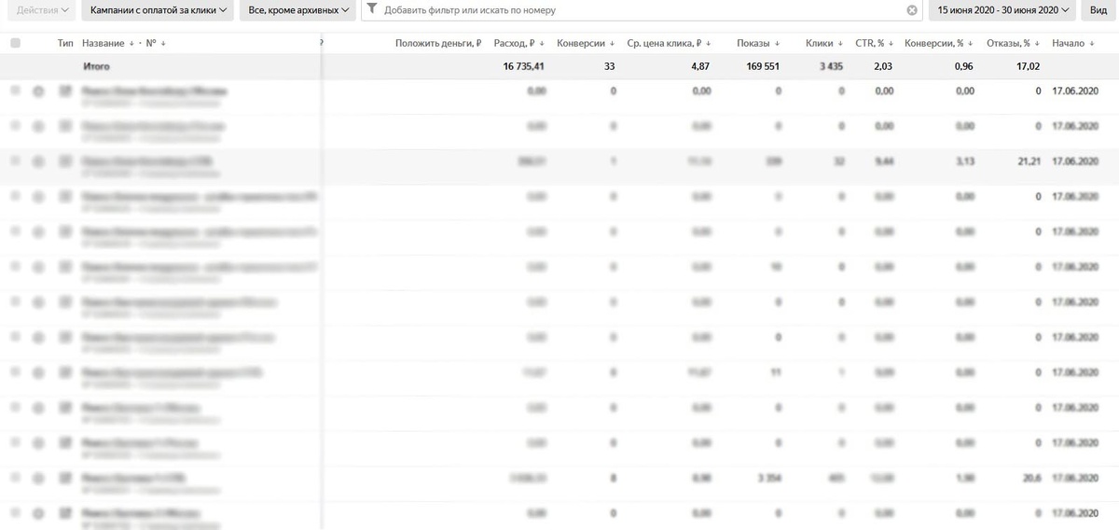Click the campaign type icon in the 21,21 bounce row
The image size is (1119, 530).
(64, 161)
